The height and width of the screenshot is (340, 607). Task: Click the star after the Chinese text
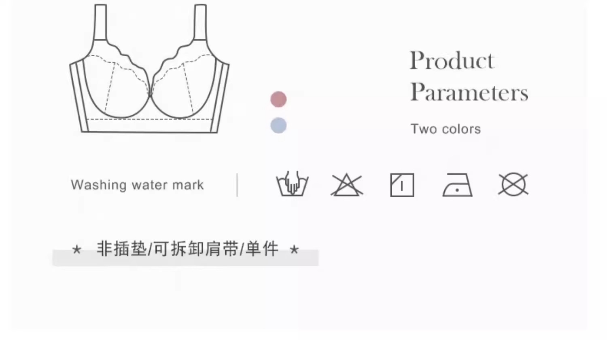[294, 249]
